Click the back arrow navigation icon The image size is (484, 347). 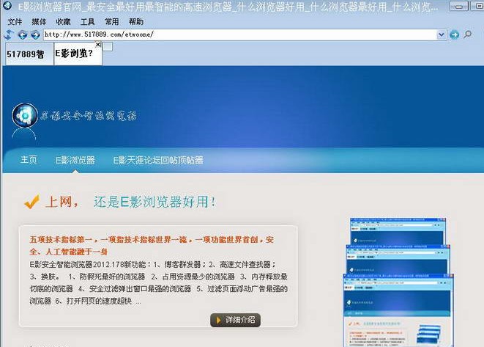click(x=22, y=34)
